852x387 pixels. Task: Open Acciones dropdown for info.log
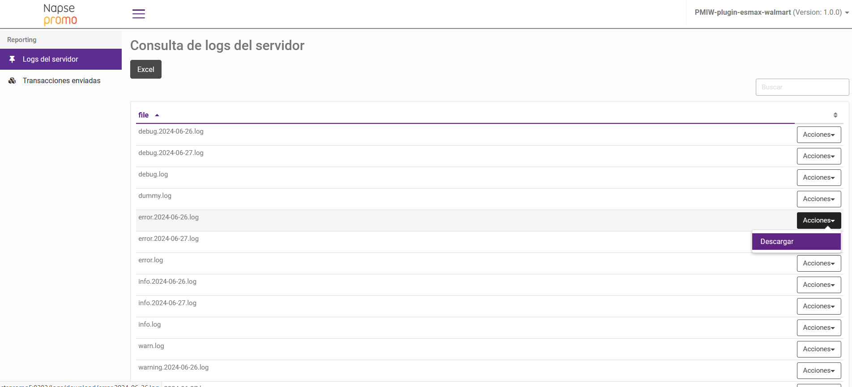coord(818,328)
